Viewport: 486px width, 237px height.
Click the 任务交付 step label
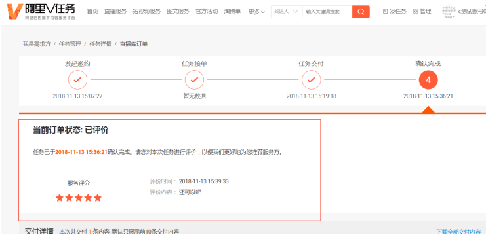tap(311, 64)
